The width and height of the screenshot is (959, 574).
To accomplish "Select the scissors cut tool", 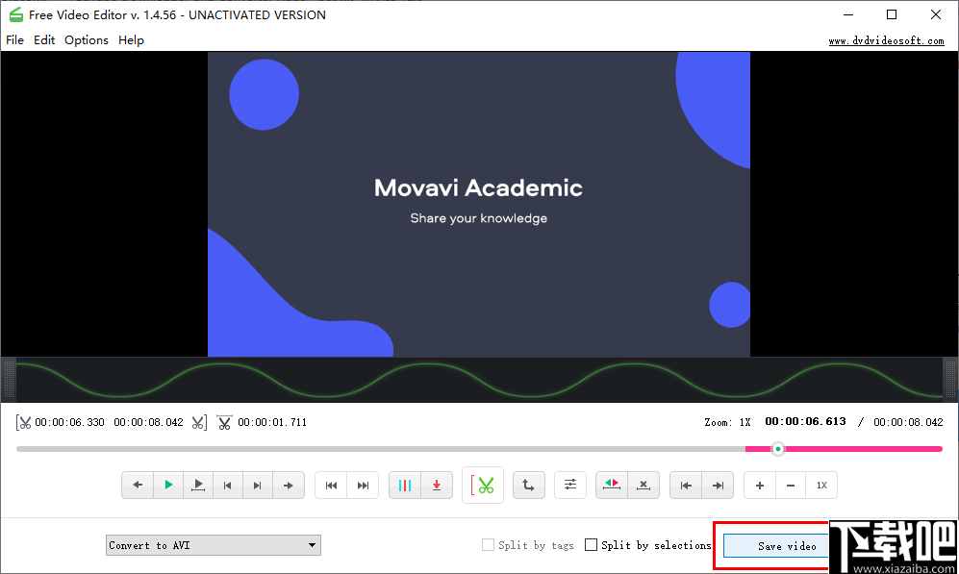I will click(483, 485).
